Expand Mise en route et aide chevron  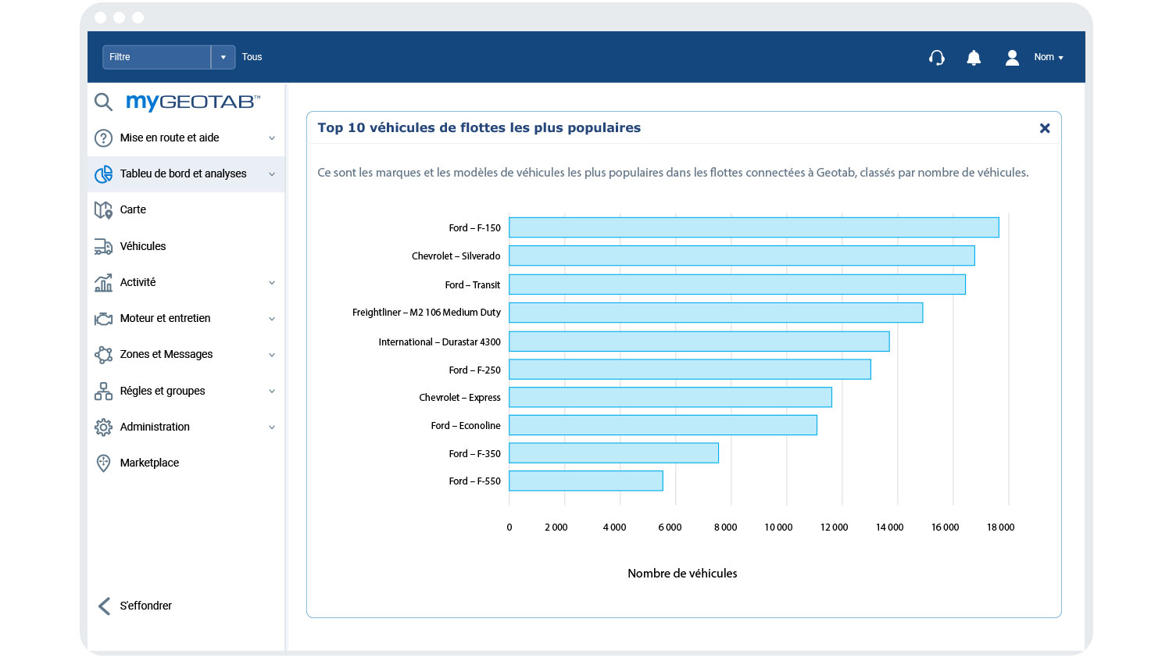tap(272, 138)
